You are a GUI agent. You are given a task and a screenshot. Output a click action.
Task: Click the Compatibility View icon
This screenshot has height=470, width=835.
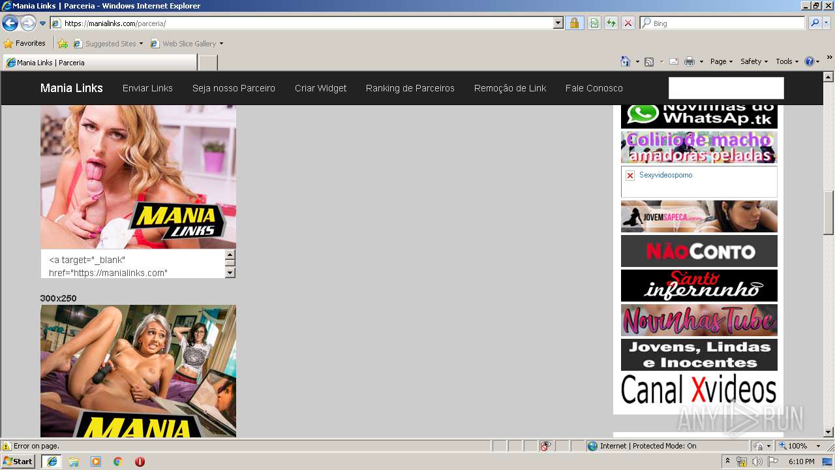tap(594, 23)
